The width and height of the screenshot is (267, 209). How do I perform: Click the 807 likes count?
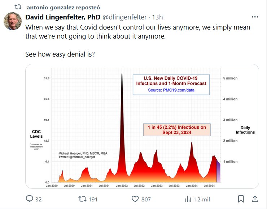[146, 199]
